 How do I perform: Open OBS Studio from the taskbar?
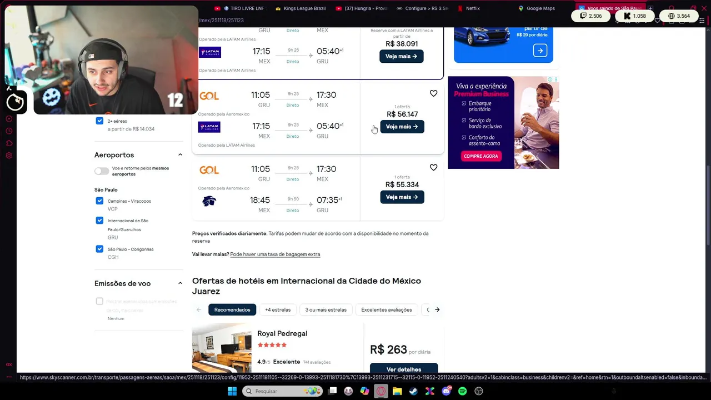[479, 391]
